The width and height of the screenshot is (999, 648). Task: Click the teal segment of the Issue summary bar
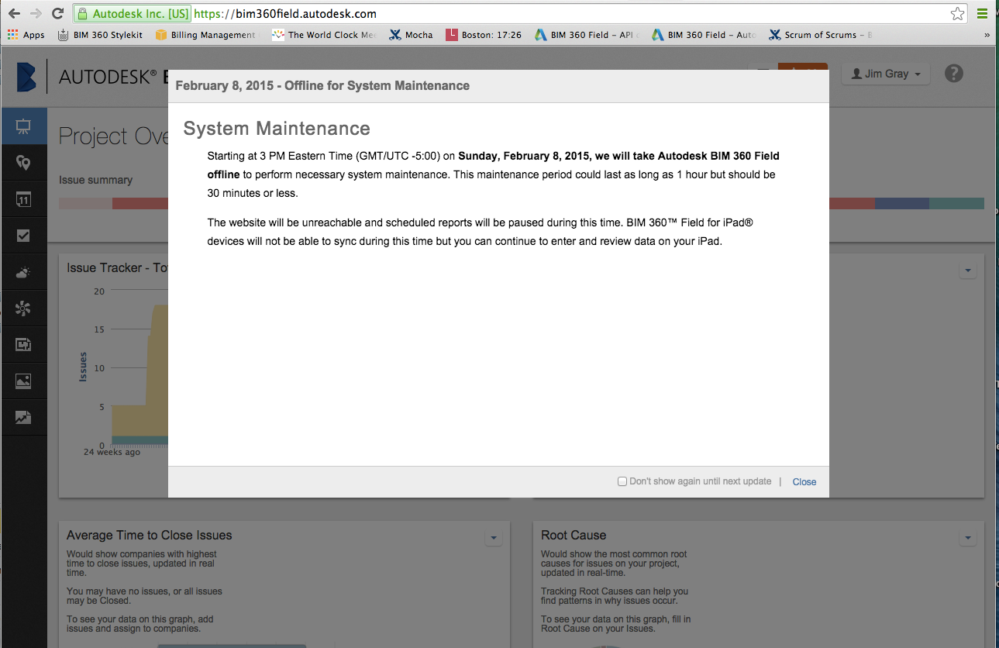click(956, 204)
